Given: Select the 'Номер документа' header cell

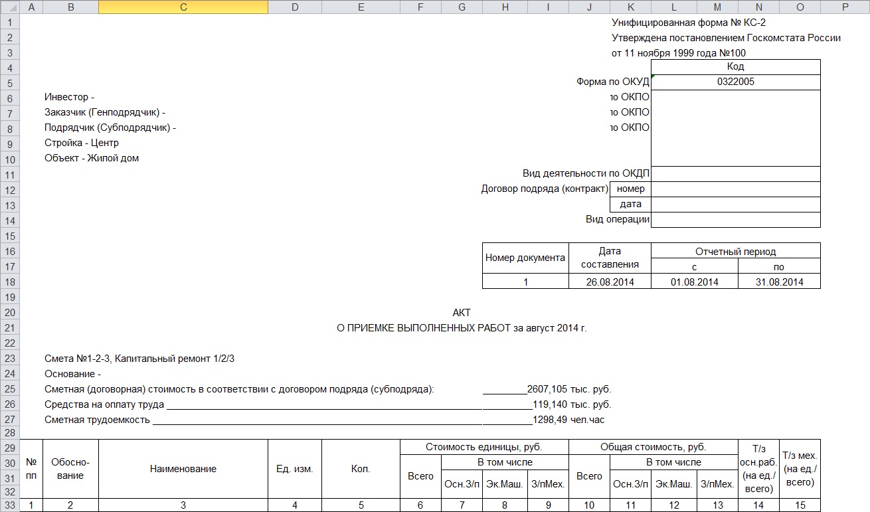Looking at the screenshot, I should 525,258.
